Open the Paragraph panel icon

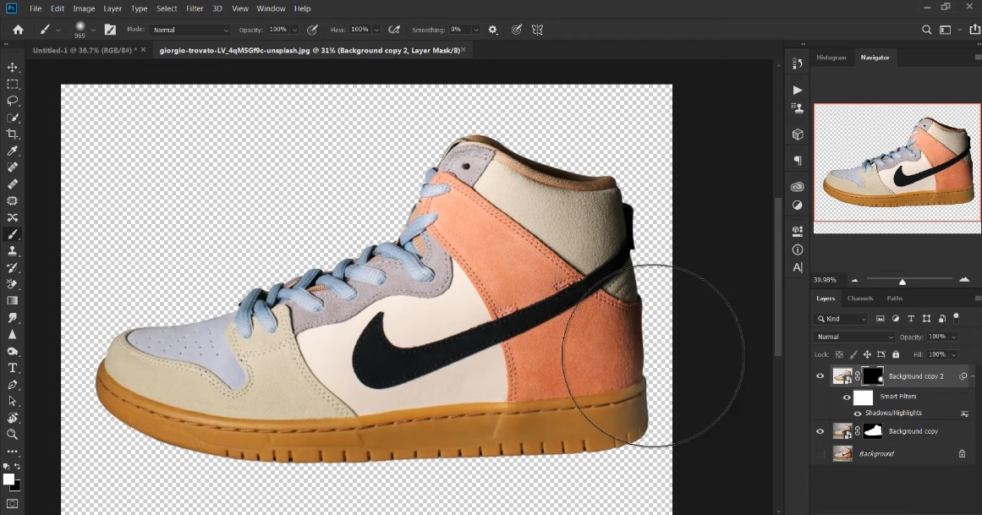pos(798,161)
